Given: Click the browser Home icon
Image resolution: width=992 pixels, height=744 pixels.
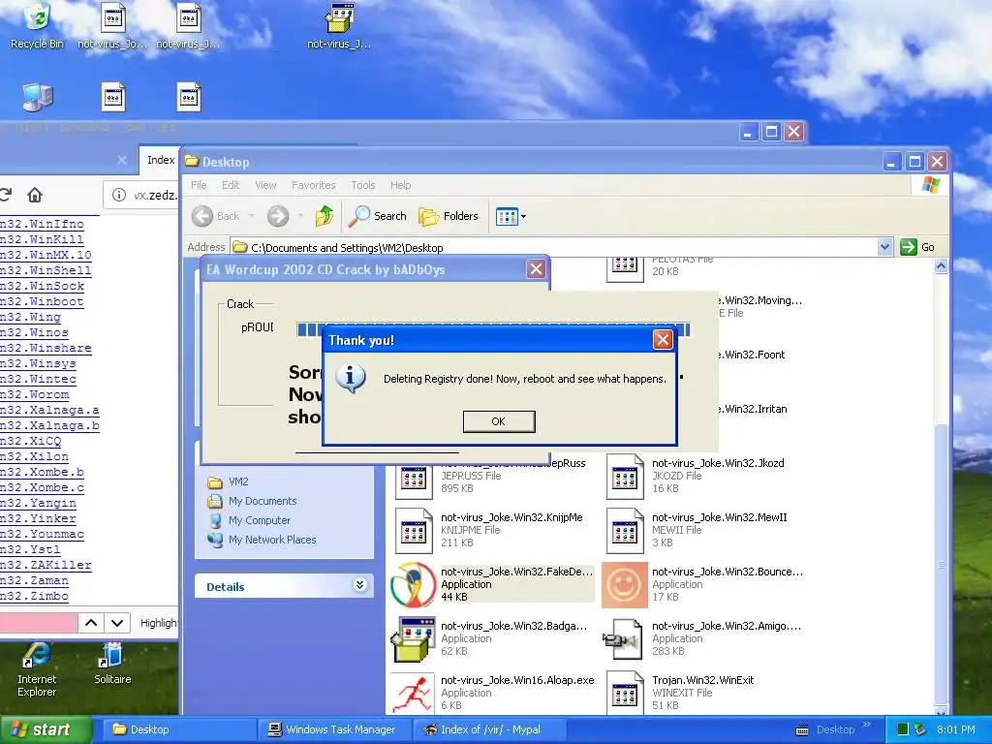Looking at the screenshot, I should coord(35,195).
